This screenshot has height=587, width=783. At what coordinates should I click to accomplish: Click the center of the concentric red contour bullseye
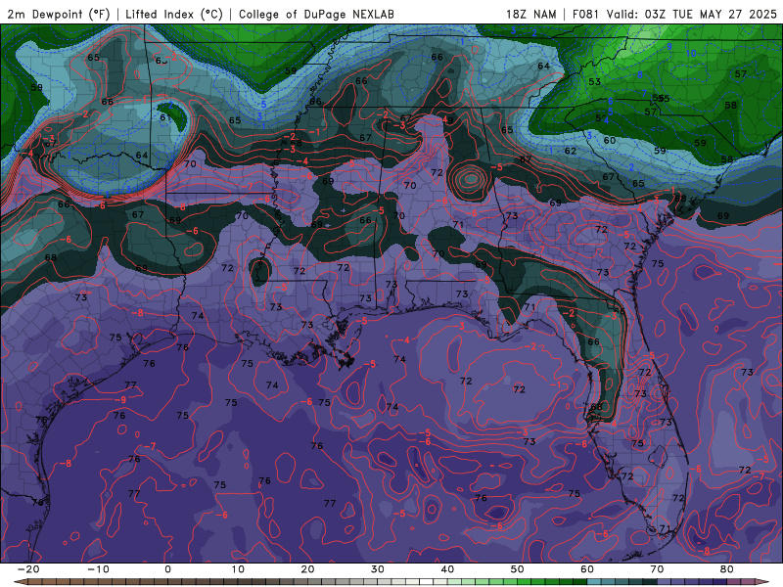(x=470, y=178)
